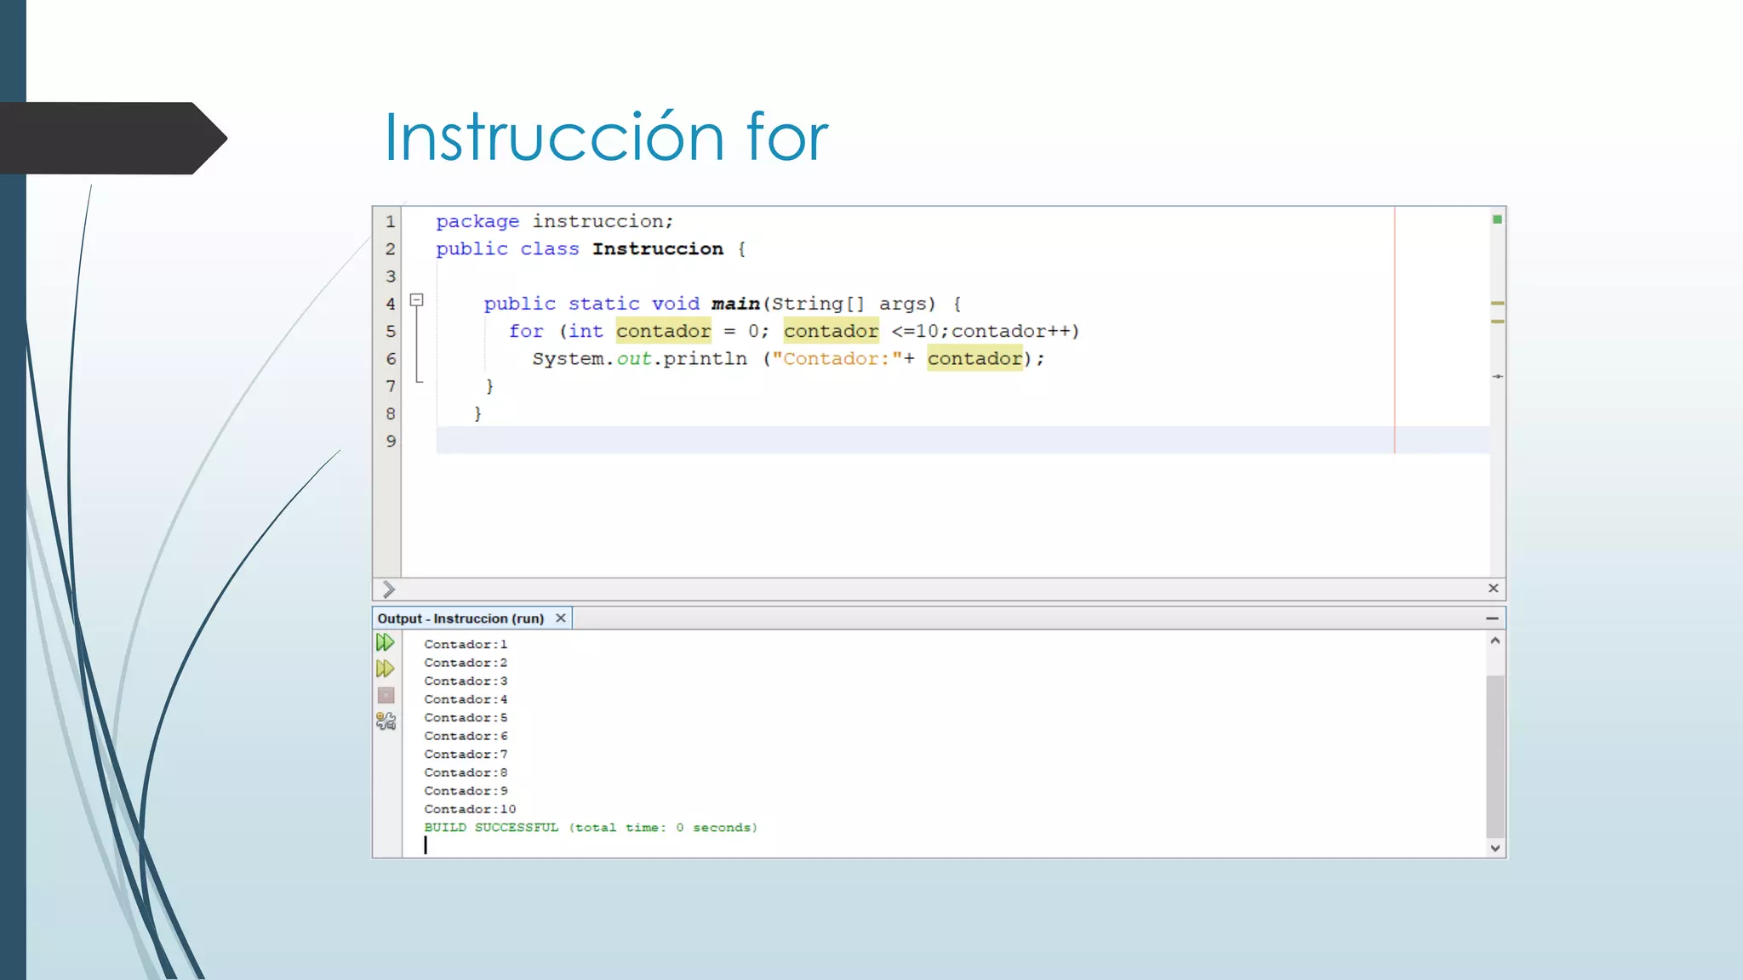This screenshot has width=1743, height=980.
Task: Click the top yellow warning mark on error stripe
Action: 1497,303
